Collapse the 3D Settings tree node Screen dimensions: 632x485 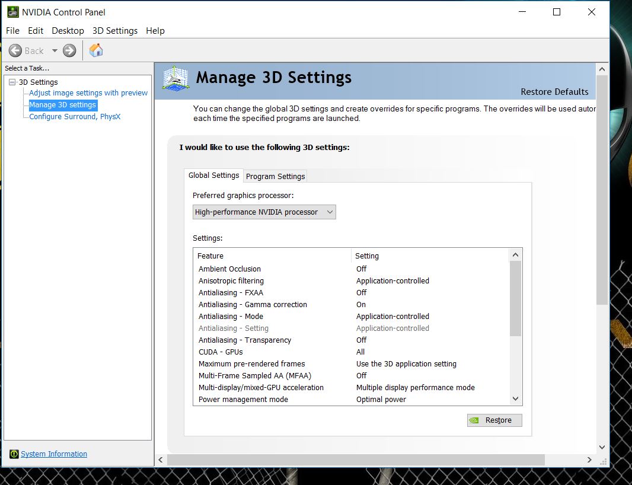tap(12, 82)
